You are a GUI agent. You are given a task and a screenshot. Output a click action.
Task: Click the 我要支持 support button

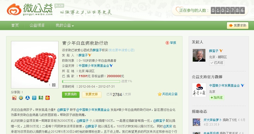[x=91, y=95]
